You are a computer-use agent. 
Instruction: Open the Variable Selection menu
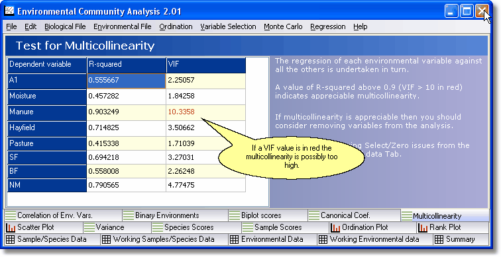coord(228,26)
